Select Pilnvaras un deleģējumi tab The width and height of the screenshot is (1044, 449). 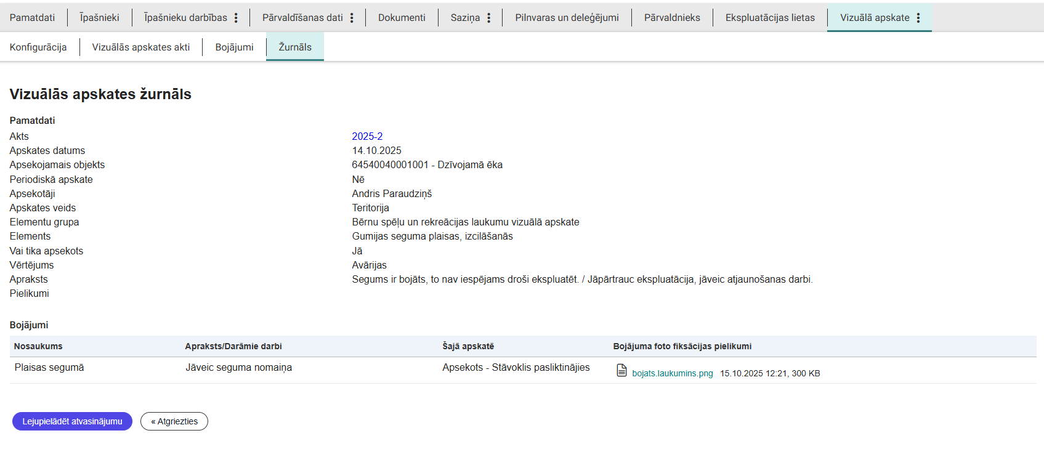567,18
